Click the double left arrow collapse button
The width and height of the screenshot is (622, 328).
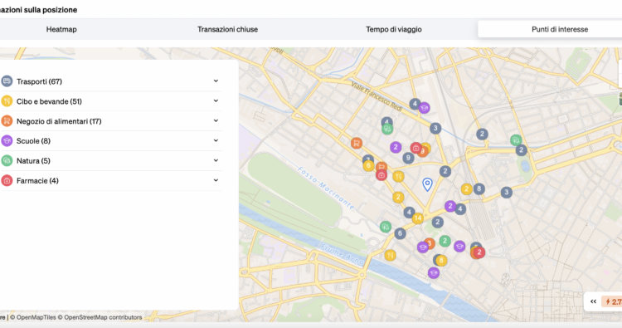click(593, 301)
